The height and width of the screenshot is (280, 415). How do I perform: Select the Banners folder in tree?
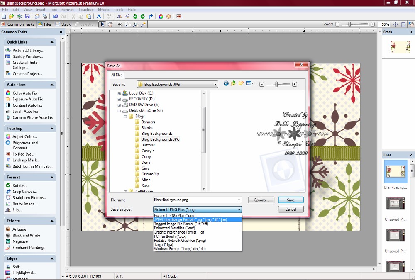(148, 122)
